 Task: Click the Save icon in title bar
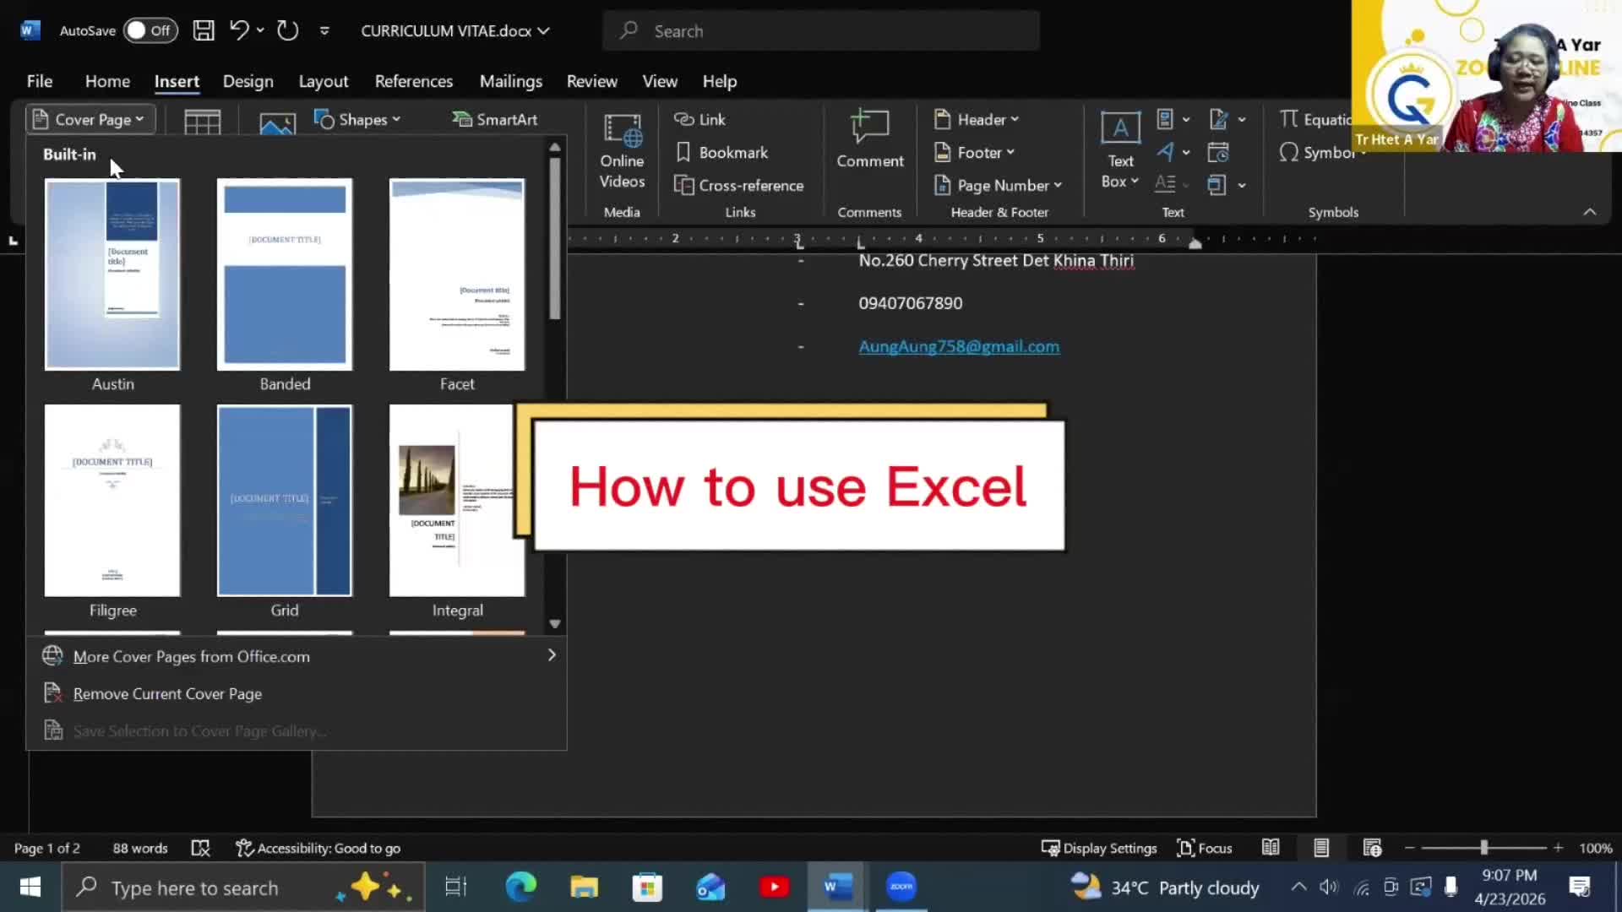tap(204, 30)
